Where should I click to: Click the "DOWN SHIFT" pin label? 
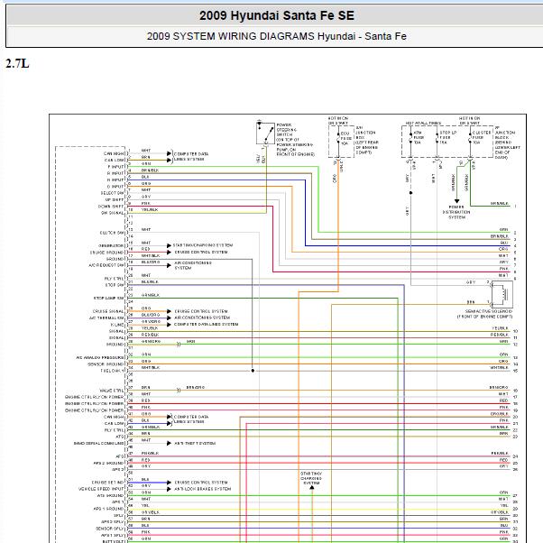click(x=111, y=207)
